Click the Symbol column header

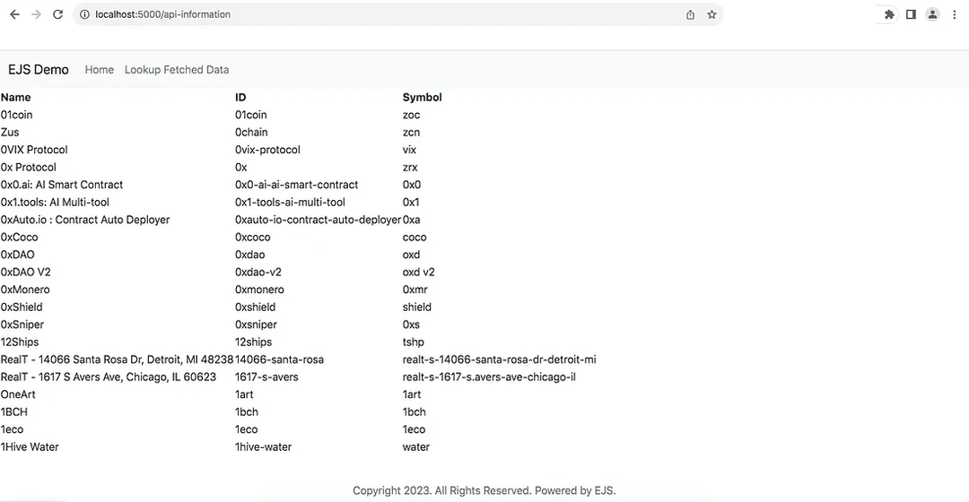tap(422, 97)
